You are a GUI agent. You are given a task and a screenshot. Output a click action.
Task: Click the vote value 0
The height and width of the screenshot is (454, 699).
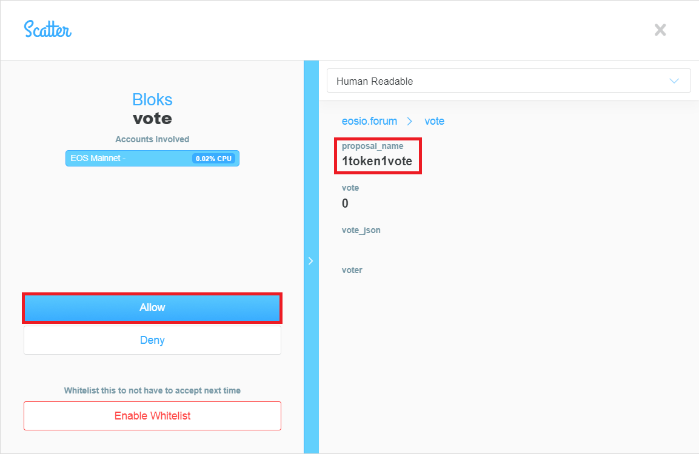pyautogui.click(x=345, y=203)
